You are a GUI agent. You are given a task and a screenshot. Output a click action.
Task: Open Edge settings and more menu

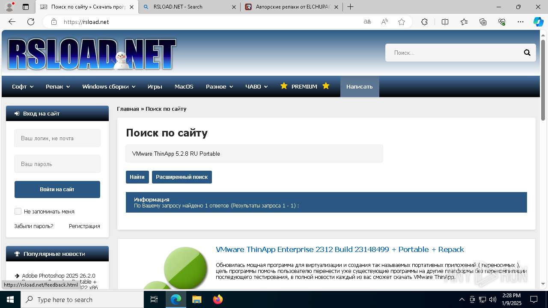(x=521, y=22)
